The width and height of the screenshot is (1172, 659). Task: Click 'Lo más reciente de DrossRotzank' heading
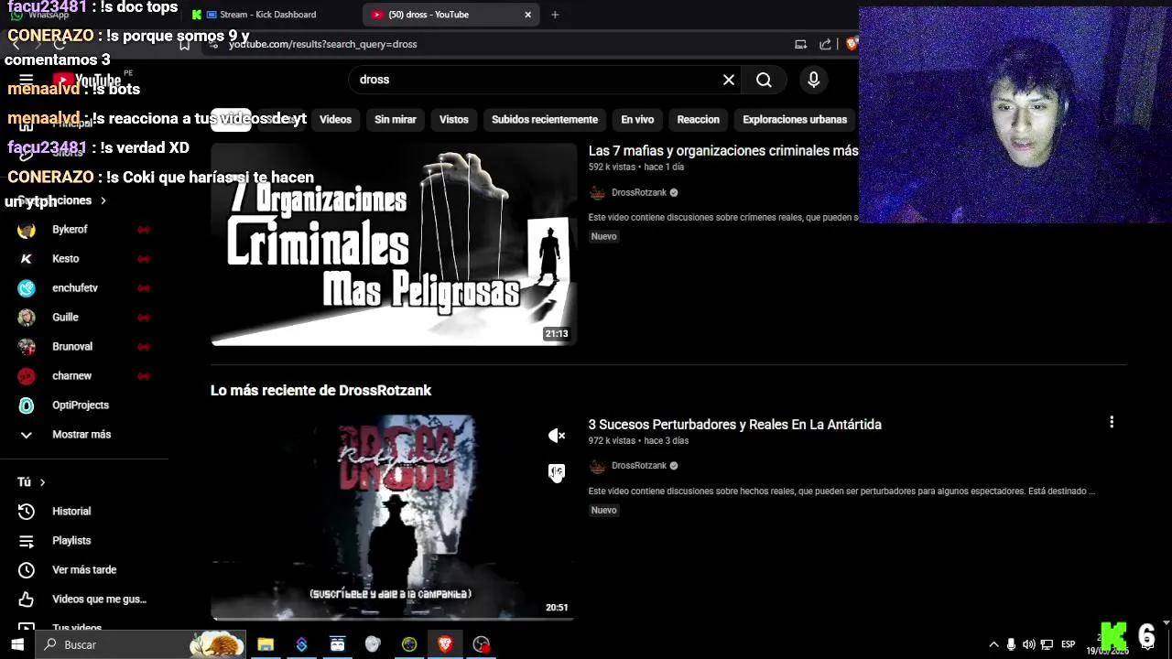point(320,390)
